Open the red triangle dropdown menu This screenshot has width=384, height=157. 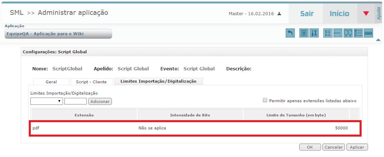366,14
